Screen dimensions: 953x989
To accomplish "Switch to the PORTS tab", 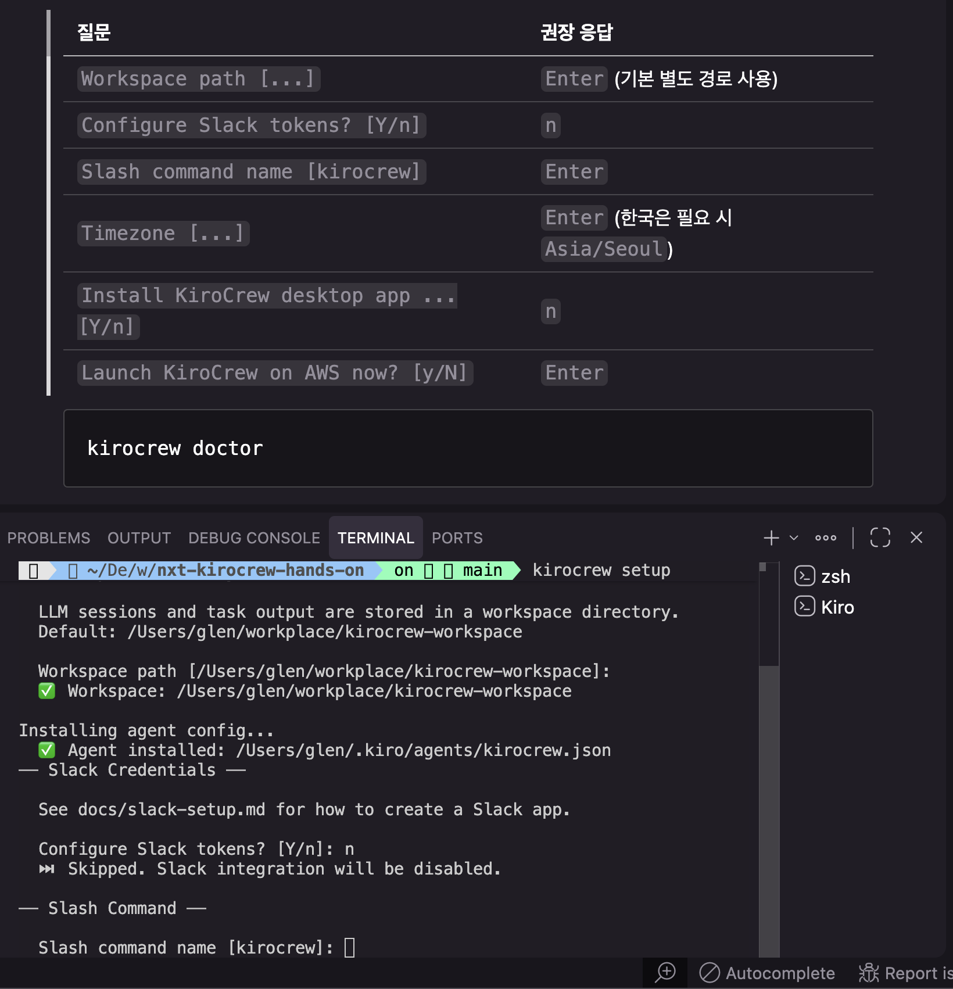I will 457,538.
